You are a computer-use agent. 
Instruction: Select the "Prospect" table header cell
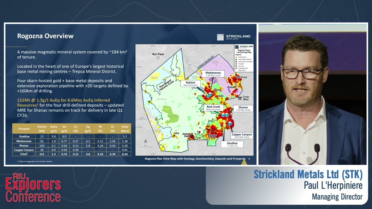(x=24, y=129)
